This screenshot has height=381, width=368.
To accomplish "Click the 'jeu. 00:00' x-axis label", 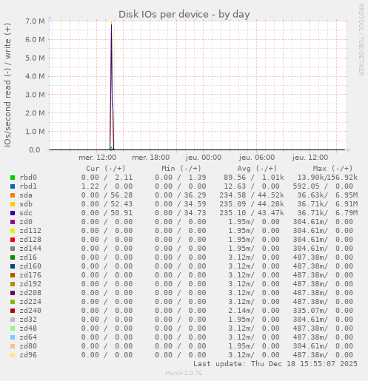I will (204, 158).
